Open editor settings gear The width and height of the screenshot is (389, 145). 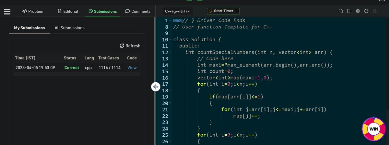pyautogui.click(x=358, y=11)
